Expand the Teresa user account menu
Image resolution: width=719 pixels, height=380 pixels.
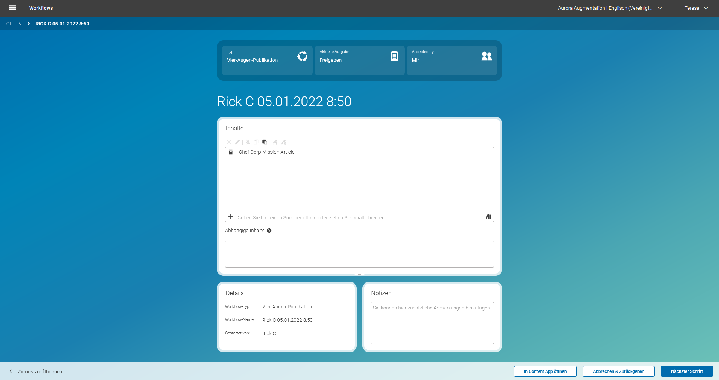pos(696,8)
